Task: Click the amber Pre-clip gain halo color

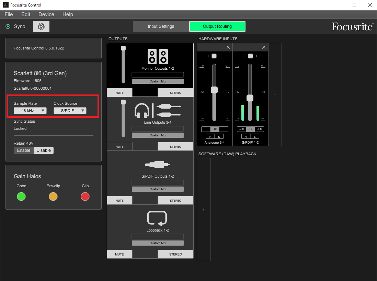Action: pyautogui.click(x=53, y=196)
